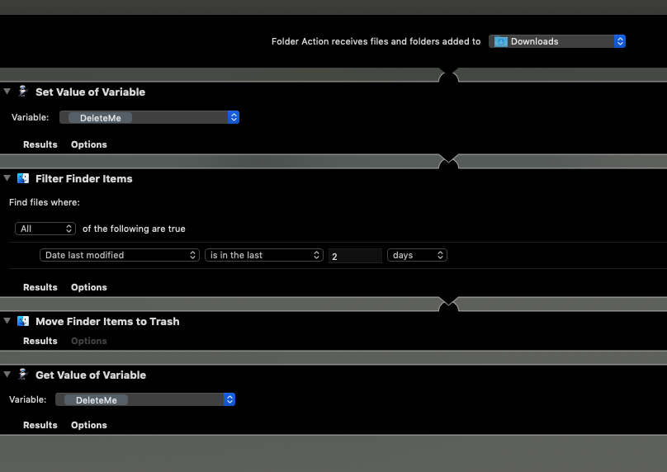Click the Downloads folder icon in the popup
Screen dimensions: 667x472
pos(501,41)
